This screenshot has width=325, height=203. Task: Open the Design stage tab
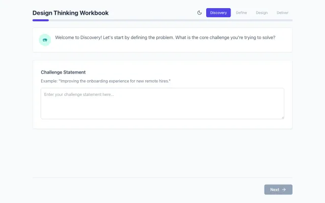pos(262,13)
